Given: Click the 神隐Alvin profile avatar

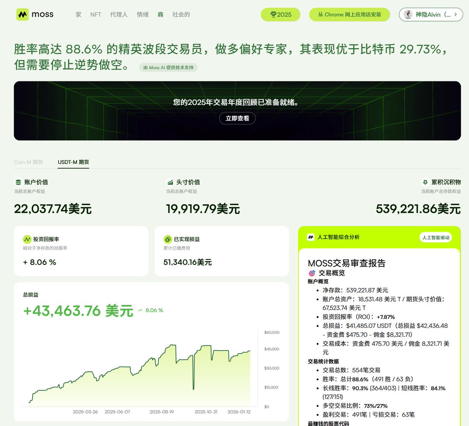Looking at the screenshot, I should pos(408,14).
